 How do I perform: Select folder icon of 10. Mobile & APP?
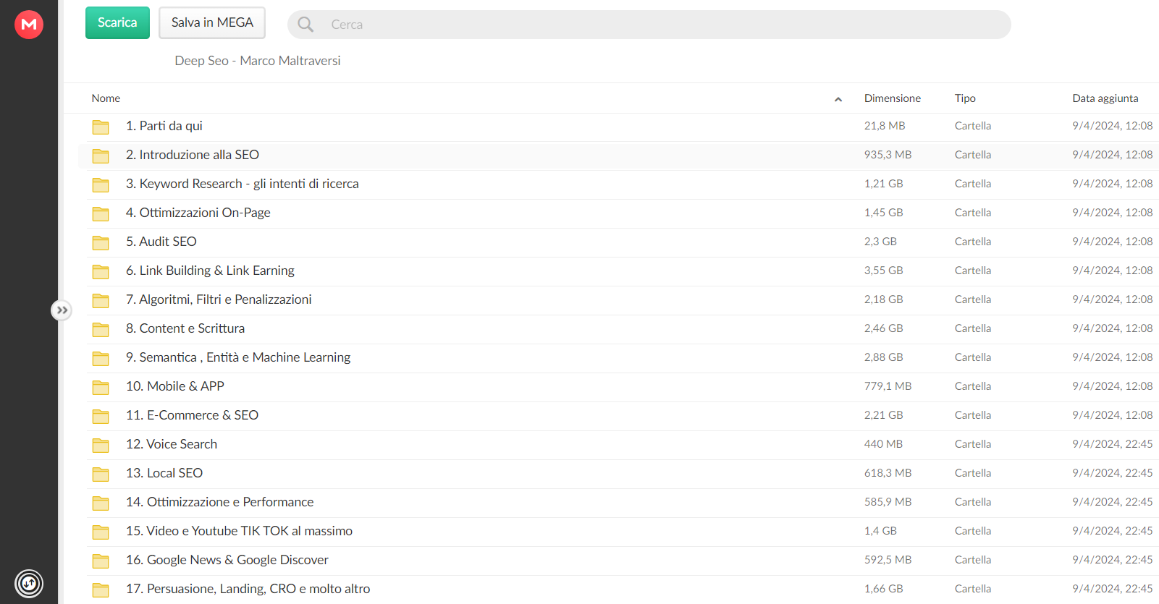[101, 388]
